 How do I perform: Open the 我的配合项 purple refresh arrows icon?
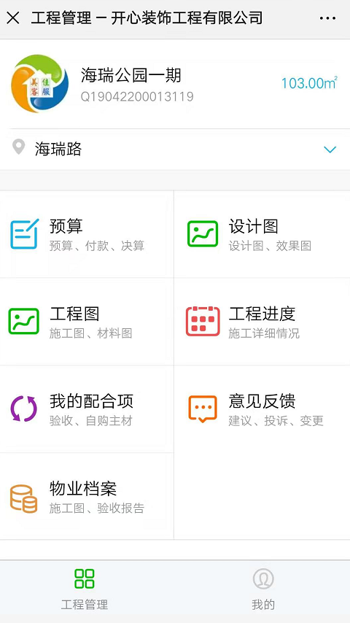24,409
